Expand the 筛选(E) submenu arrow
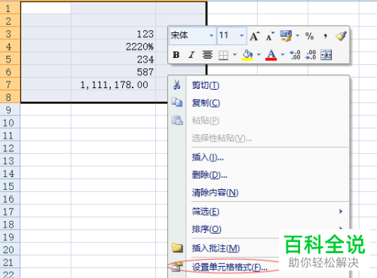 341,212
